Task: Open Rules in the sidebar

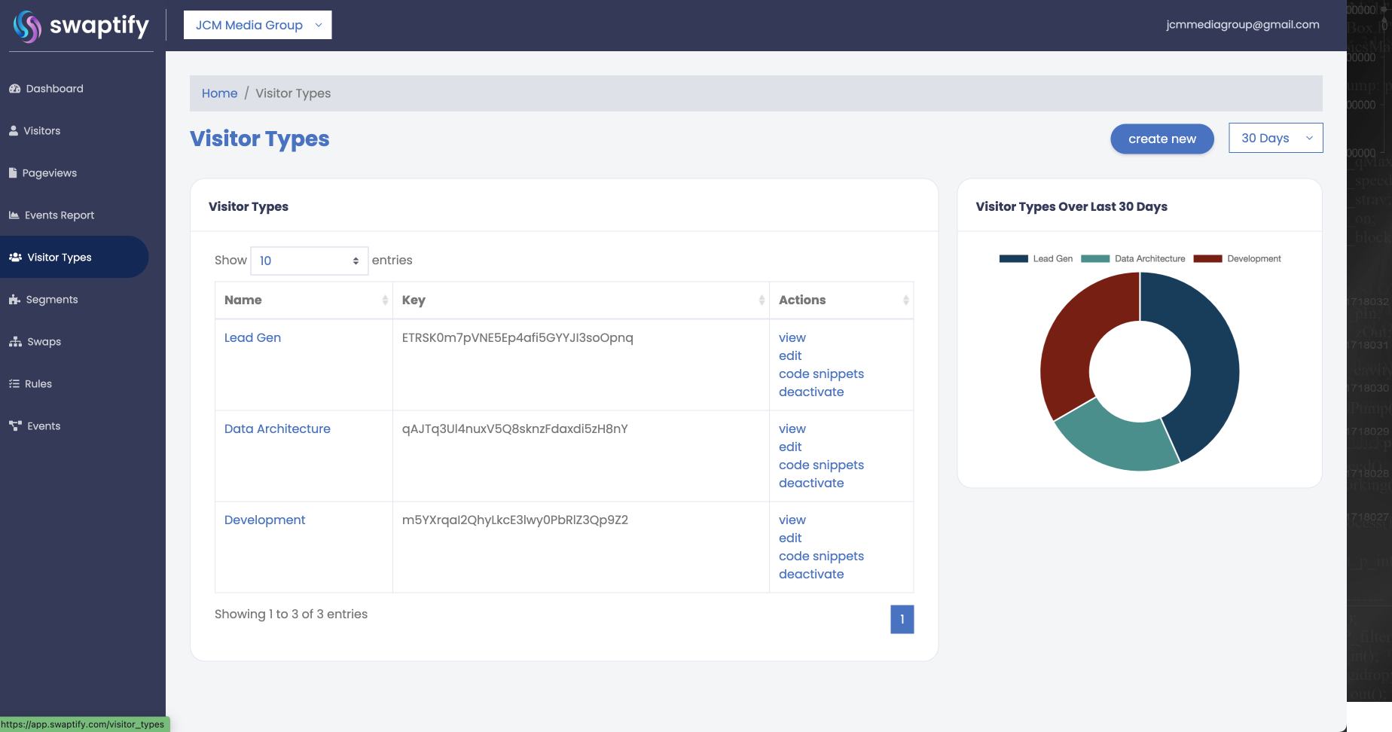Action: click(x=38, y=384)
